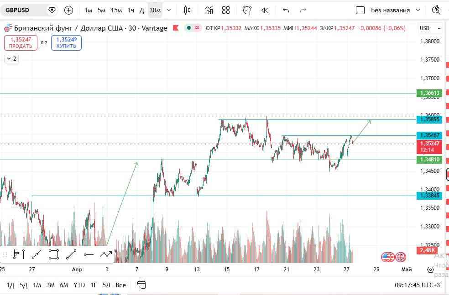
Task: Start bar replay with the rewind icon
Action: click(265, 10)
